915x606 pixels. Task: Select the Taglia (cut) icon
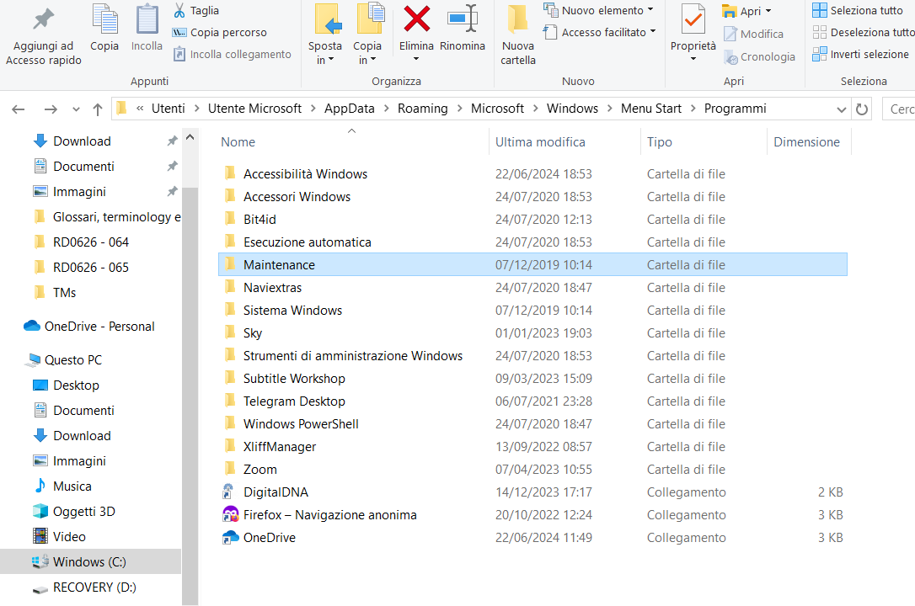tap(181, 9)
